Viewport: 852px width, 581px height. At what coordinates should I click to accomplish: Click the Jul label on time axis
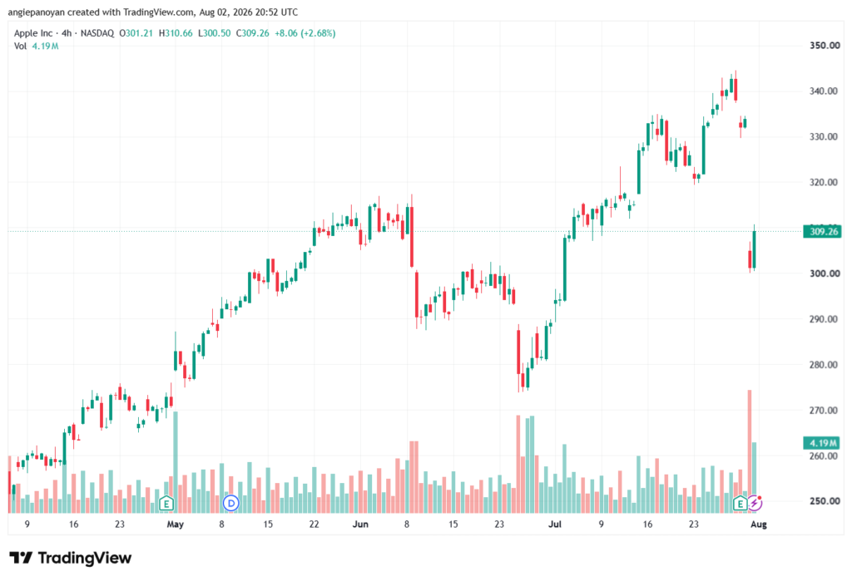[555, 524]
